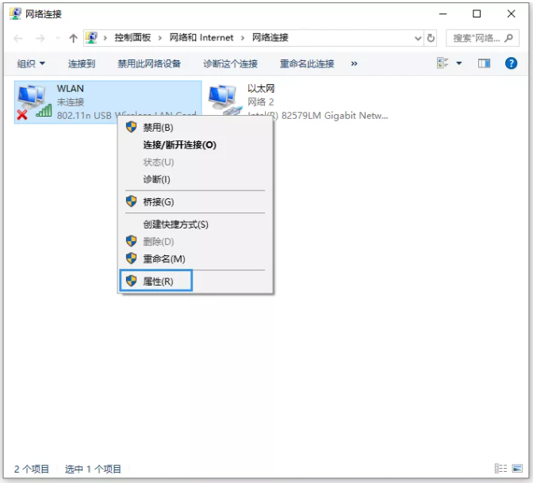This screenshot has width=533, height=483.
Task: Open the help question mark icon
Action: (511, 63)
